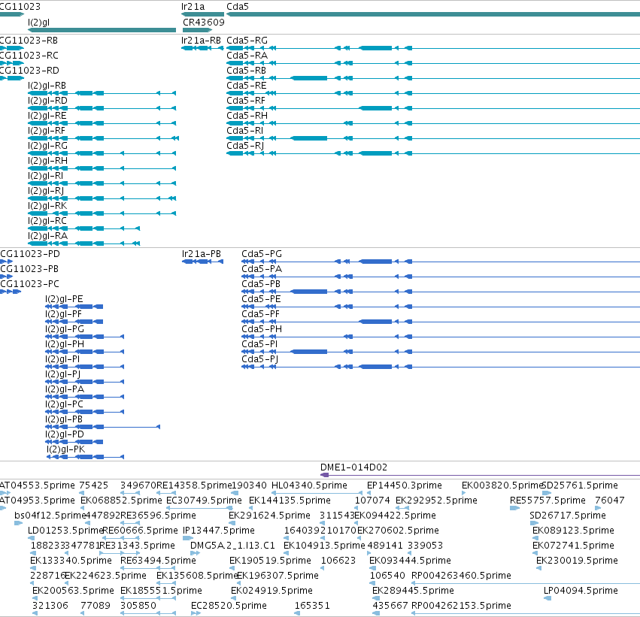
Task: Click the EK144135.5prime label
Action: click(x=290, y=501)
